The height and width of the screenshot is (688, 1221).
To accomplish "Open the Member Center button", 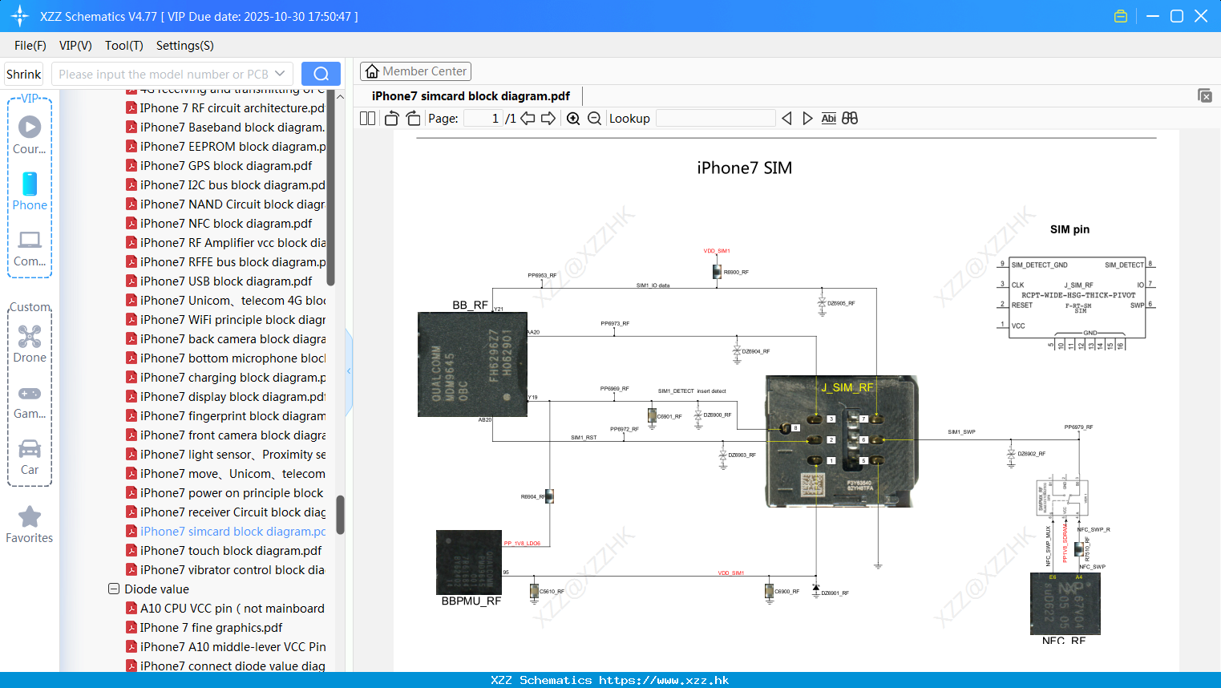I will click(x=415, y=71).
